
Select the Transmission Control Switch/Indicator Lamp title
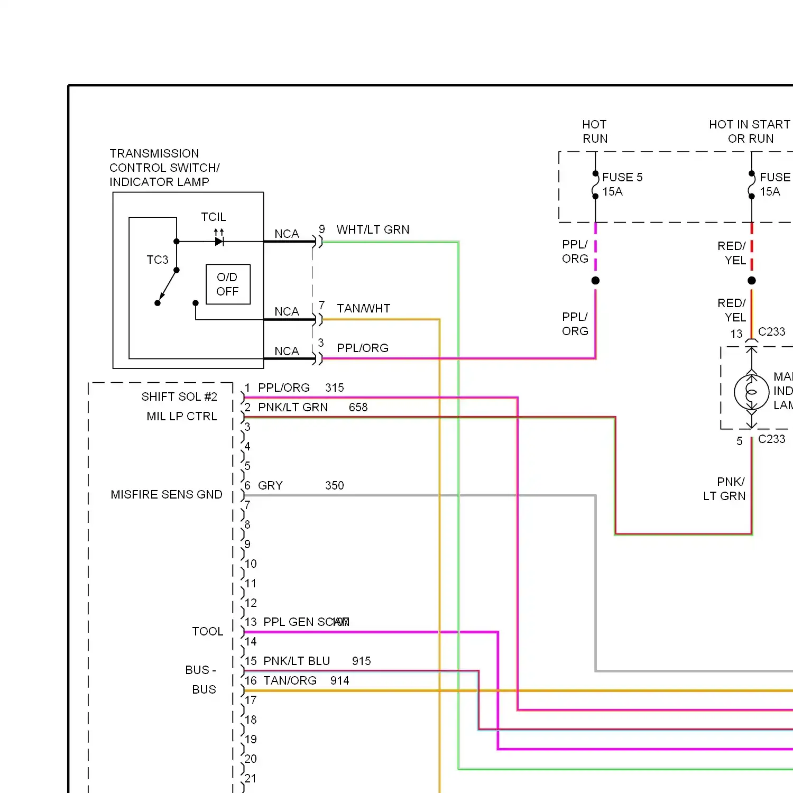(x=164, y=168)
